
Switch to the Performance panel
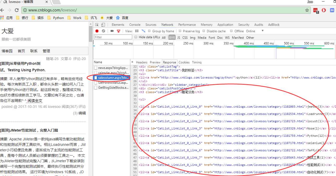(x=187, y=25)
